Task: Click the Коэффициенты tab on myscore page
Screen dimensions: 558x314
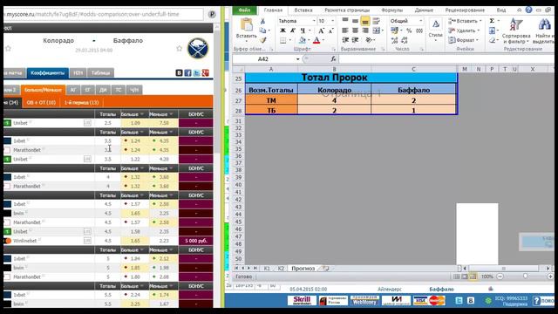Action: click(47, 73)
